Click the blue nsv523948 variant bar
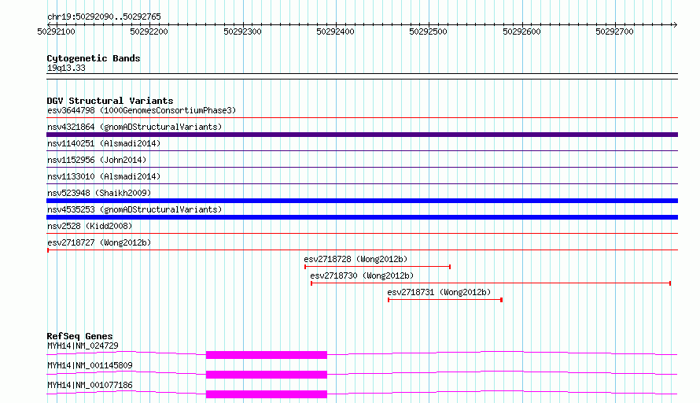The image size is (700, 403). pos(362,201)
